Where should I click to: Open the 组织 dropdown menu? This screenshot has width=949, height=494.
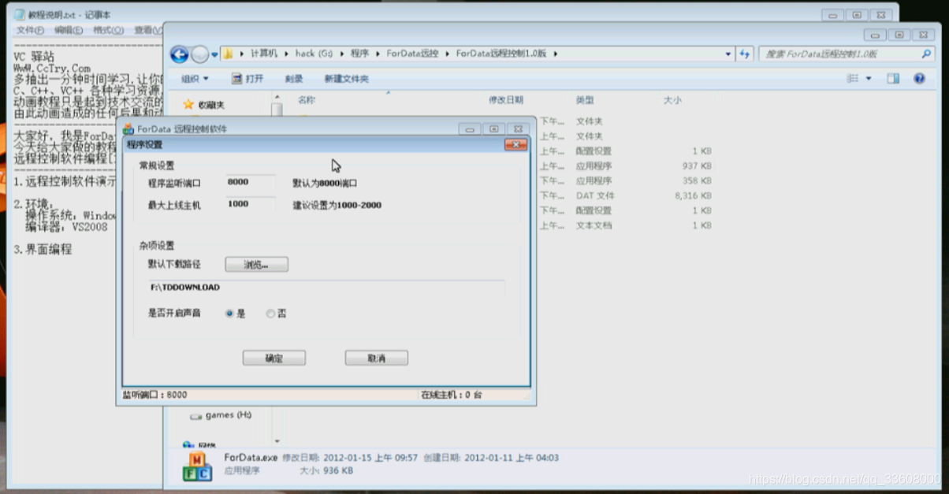coord(195,79)
